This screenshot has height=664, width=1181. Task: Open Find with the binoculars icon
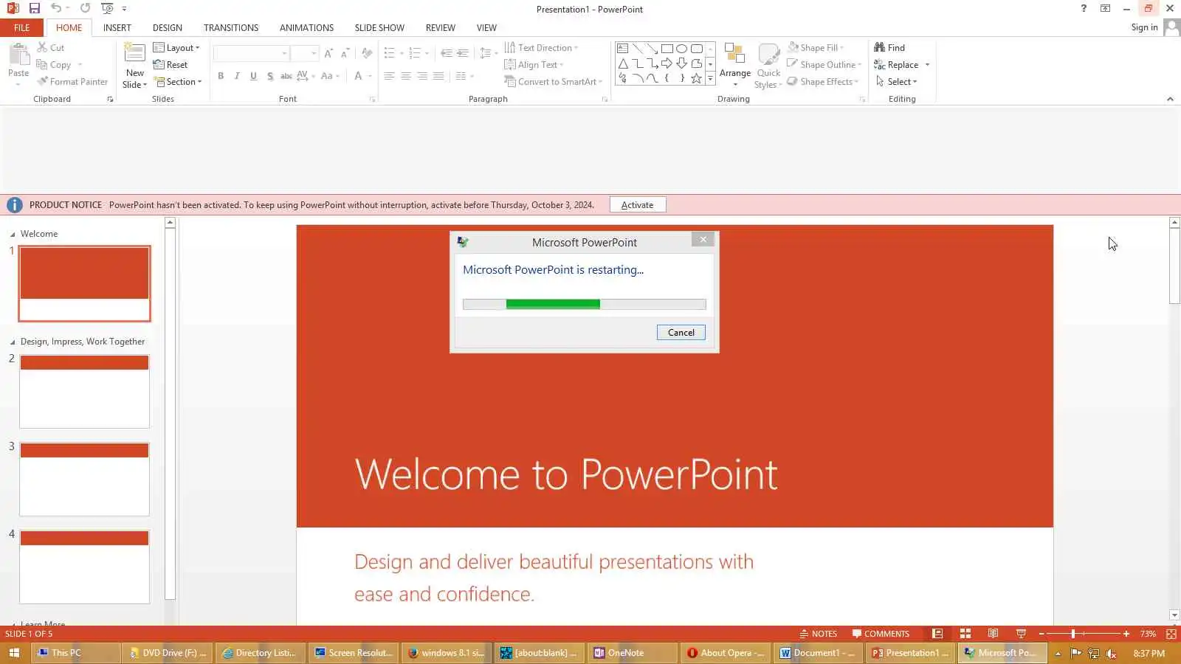pos(879,47)
